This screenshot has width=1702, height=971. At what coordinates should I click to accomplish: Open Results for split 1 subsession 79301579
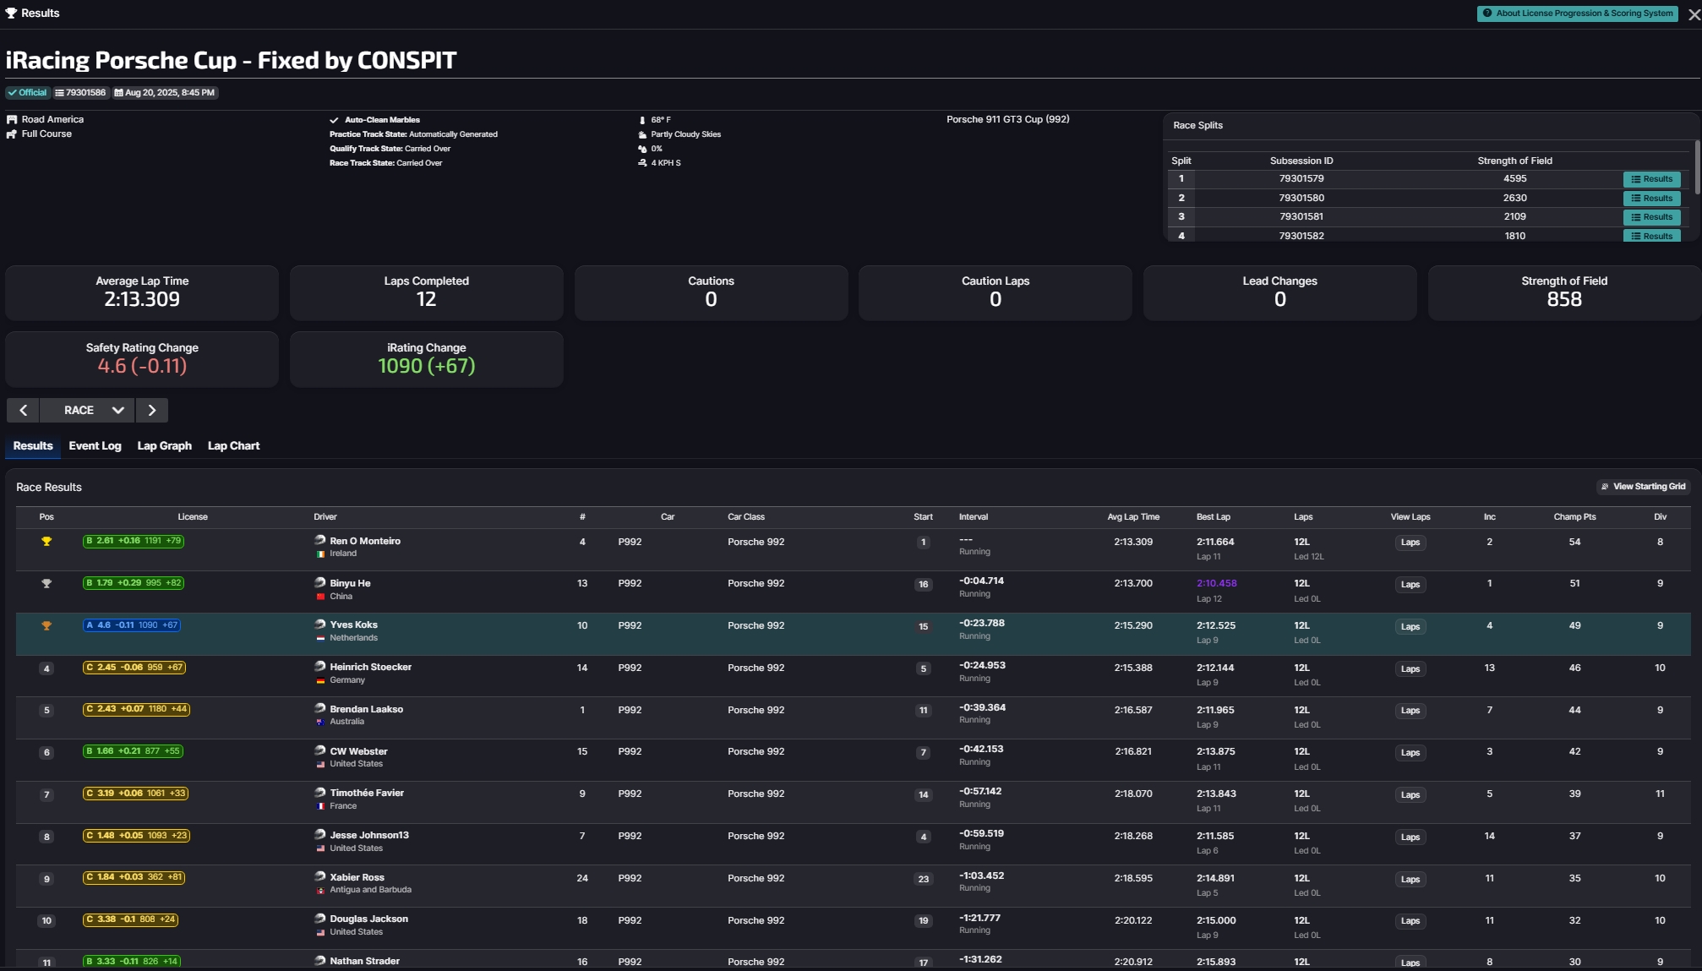[x=1651, y=179]
